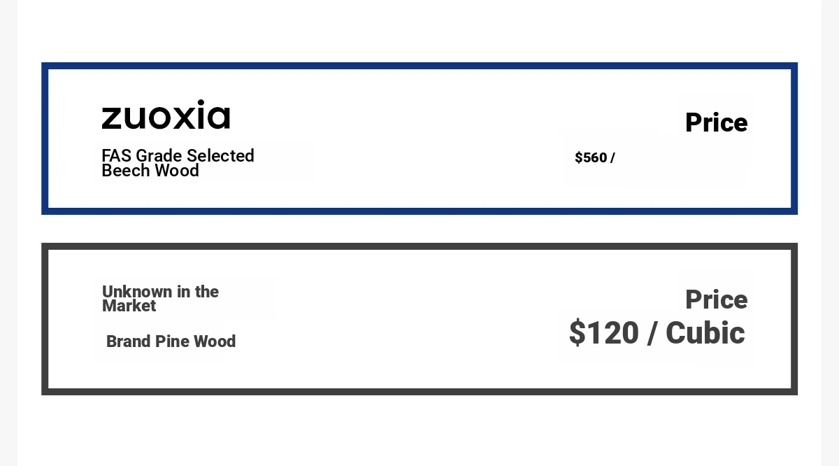This screenshot has height=466, width=839.
Task: Click the "Beech Wood" text line
Action: click(150, 171)
